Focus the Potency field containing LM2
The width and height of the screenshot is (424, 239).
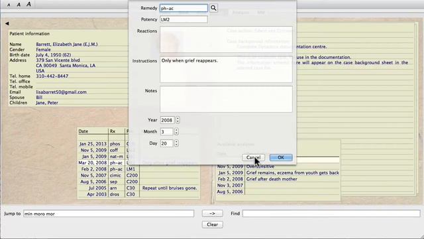(184, 19)
